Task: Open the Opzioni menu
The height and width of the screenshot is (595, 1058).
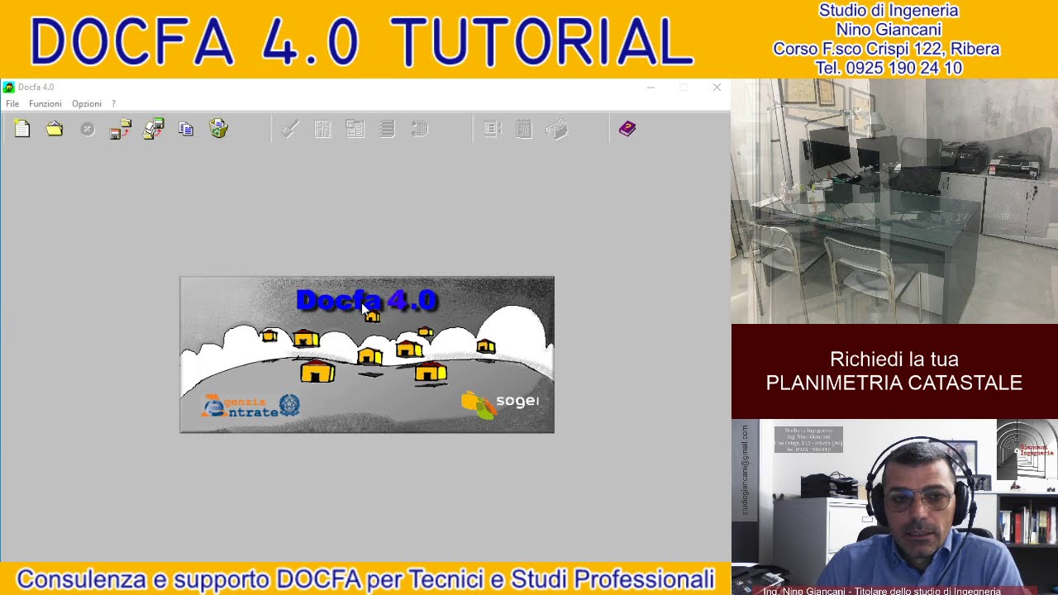Action: (87, 104)
